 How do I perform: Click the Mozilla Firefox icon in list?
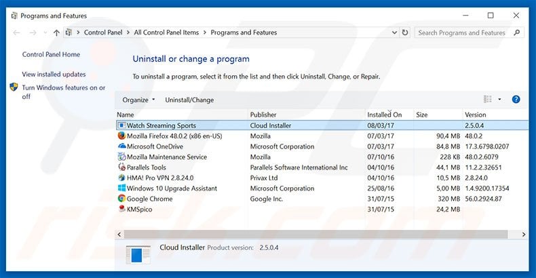[x=121, y=136]
